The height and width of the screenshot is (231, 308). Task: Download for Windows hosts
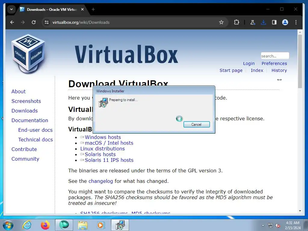(x=103, y=137)
